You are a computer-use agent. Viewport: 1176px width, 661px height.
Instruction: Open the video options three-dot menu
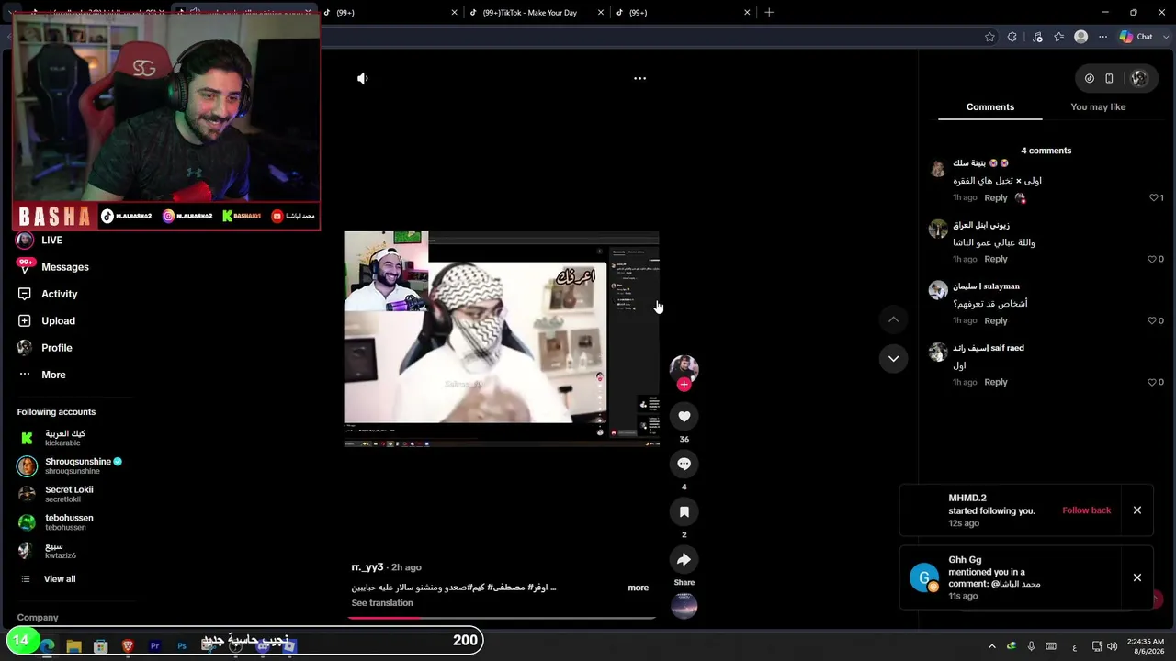[639, 79]
